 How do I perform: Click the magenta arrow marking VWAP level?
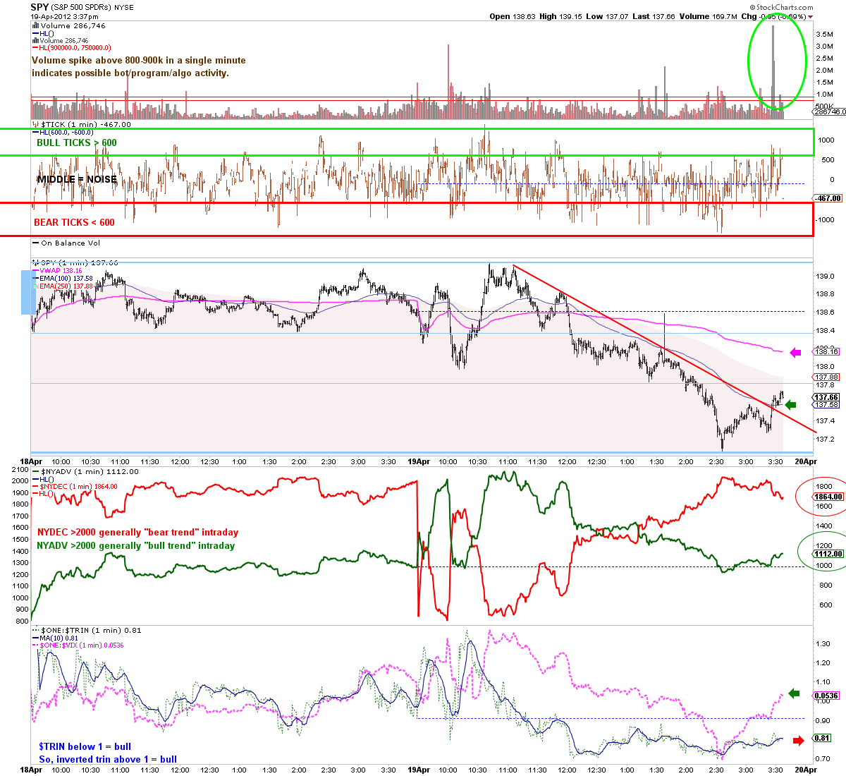click(795, 353)
